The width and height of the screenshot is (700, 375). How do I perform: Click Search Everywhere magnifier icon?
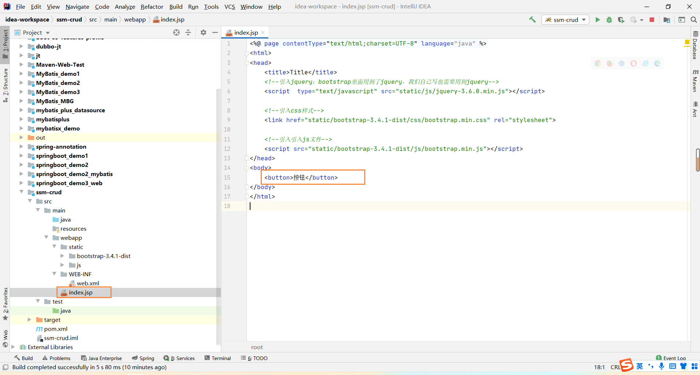click(694, 20)
